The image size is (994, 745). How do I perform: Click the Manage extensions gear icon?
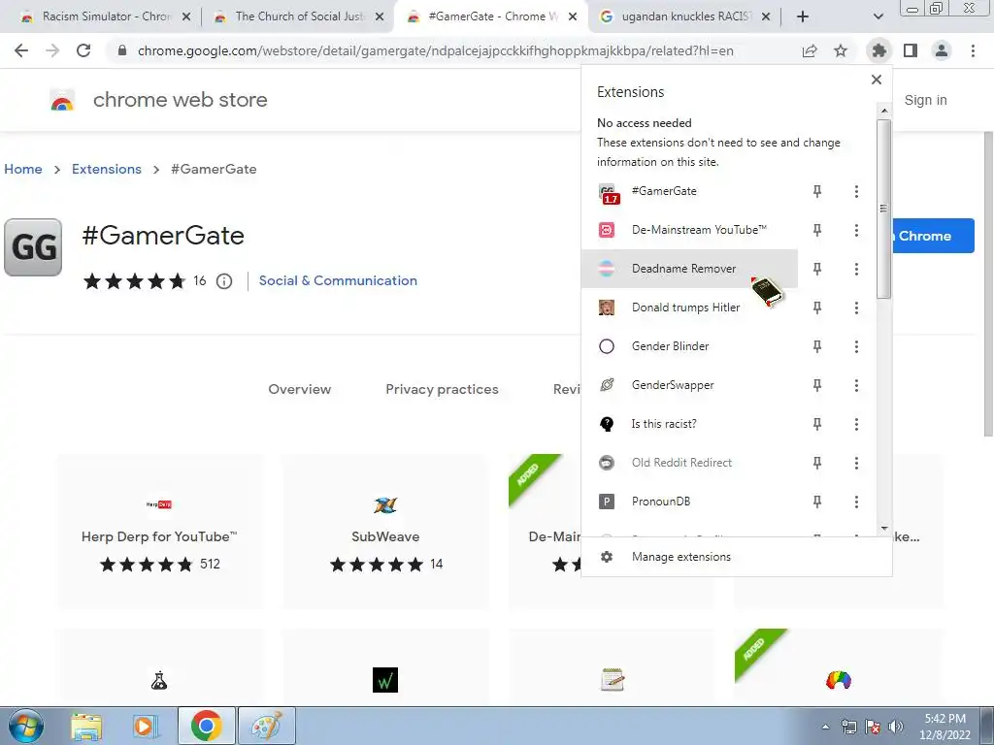[607, 557]
